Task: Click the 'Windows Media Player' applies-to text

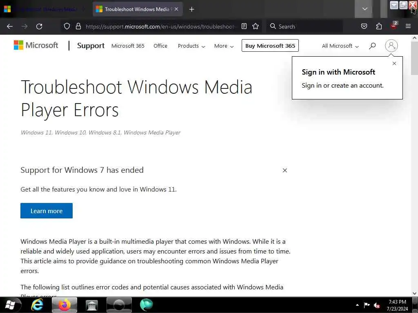Action: tap(152, 132)
